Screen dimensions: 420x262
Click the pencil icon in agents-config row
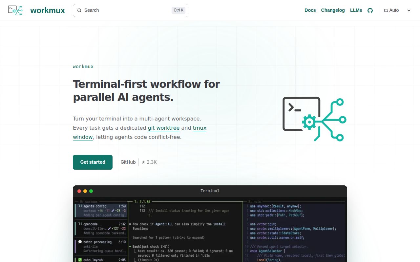pos(113,211)
